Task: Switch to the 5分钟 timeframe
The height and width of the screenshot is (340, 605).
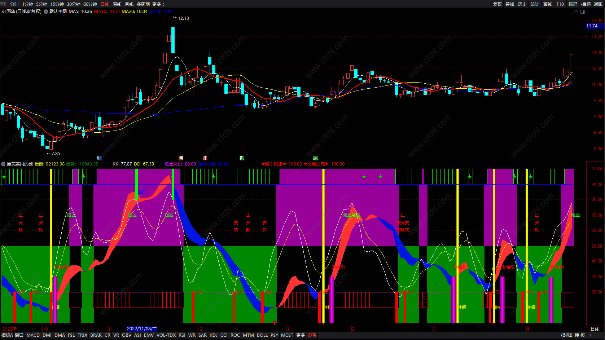Action: pyautogui.click(x=41, y=4)
